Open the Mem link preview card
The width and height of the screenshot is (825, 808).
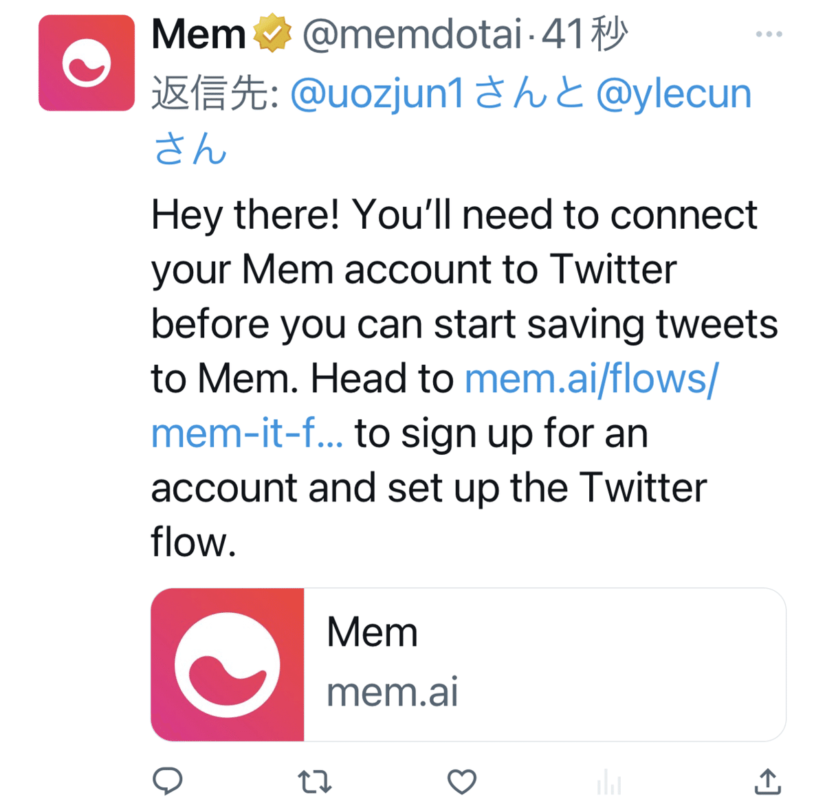click(468, 664)
